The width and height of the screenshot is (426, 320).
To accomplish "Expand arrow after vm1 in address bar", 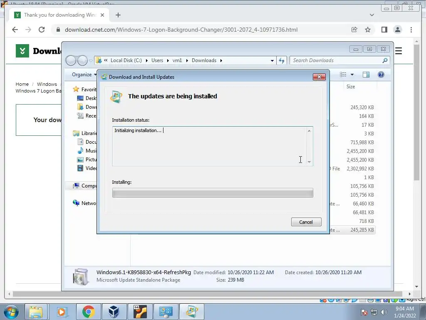I will click(x=187, y=60).
